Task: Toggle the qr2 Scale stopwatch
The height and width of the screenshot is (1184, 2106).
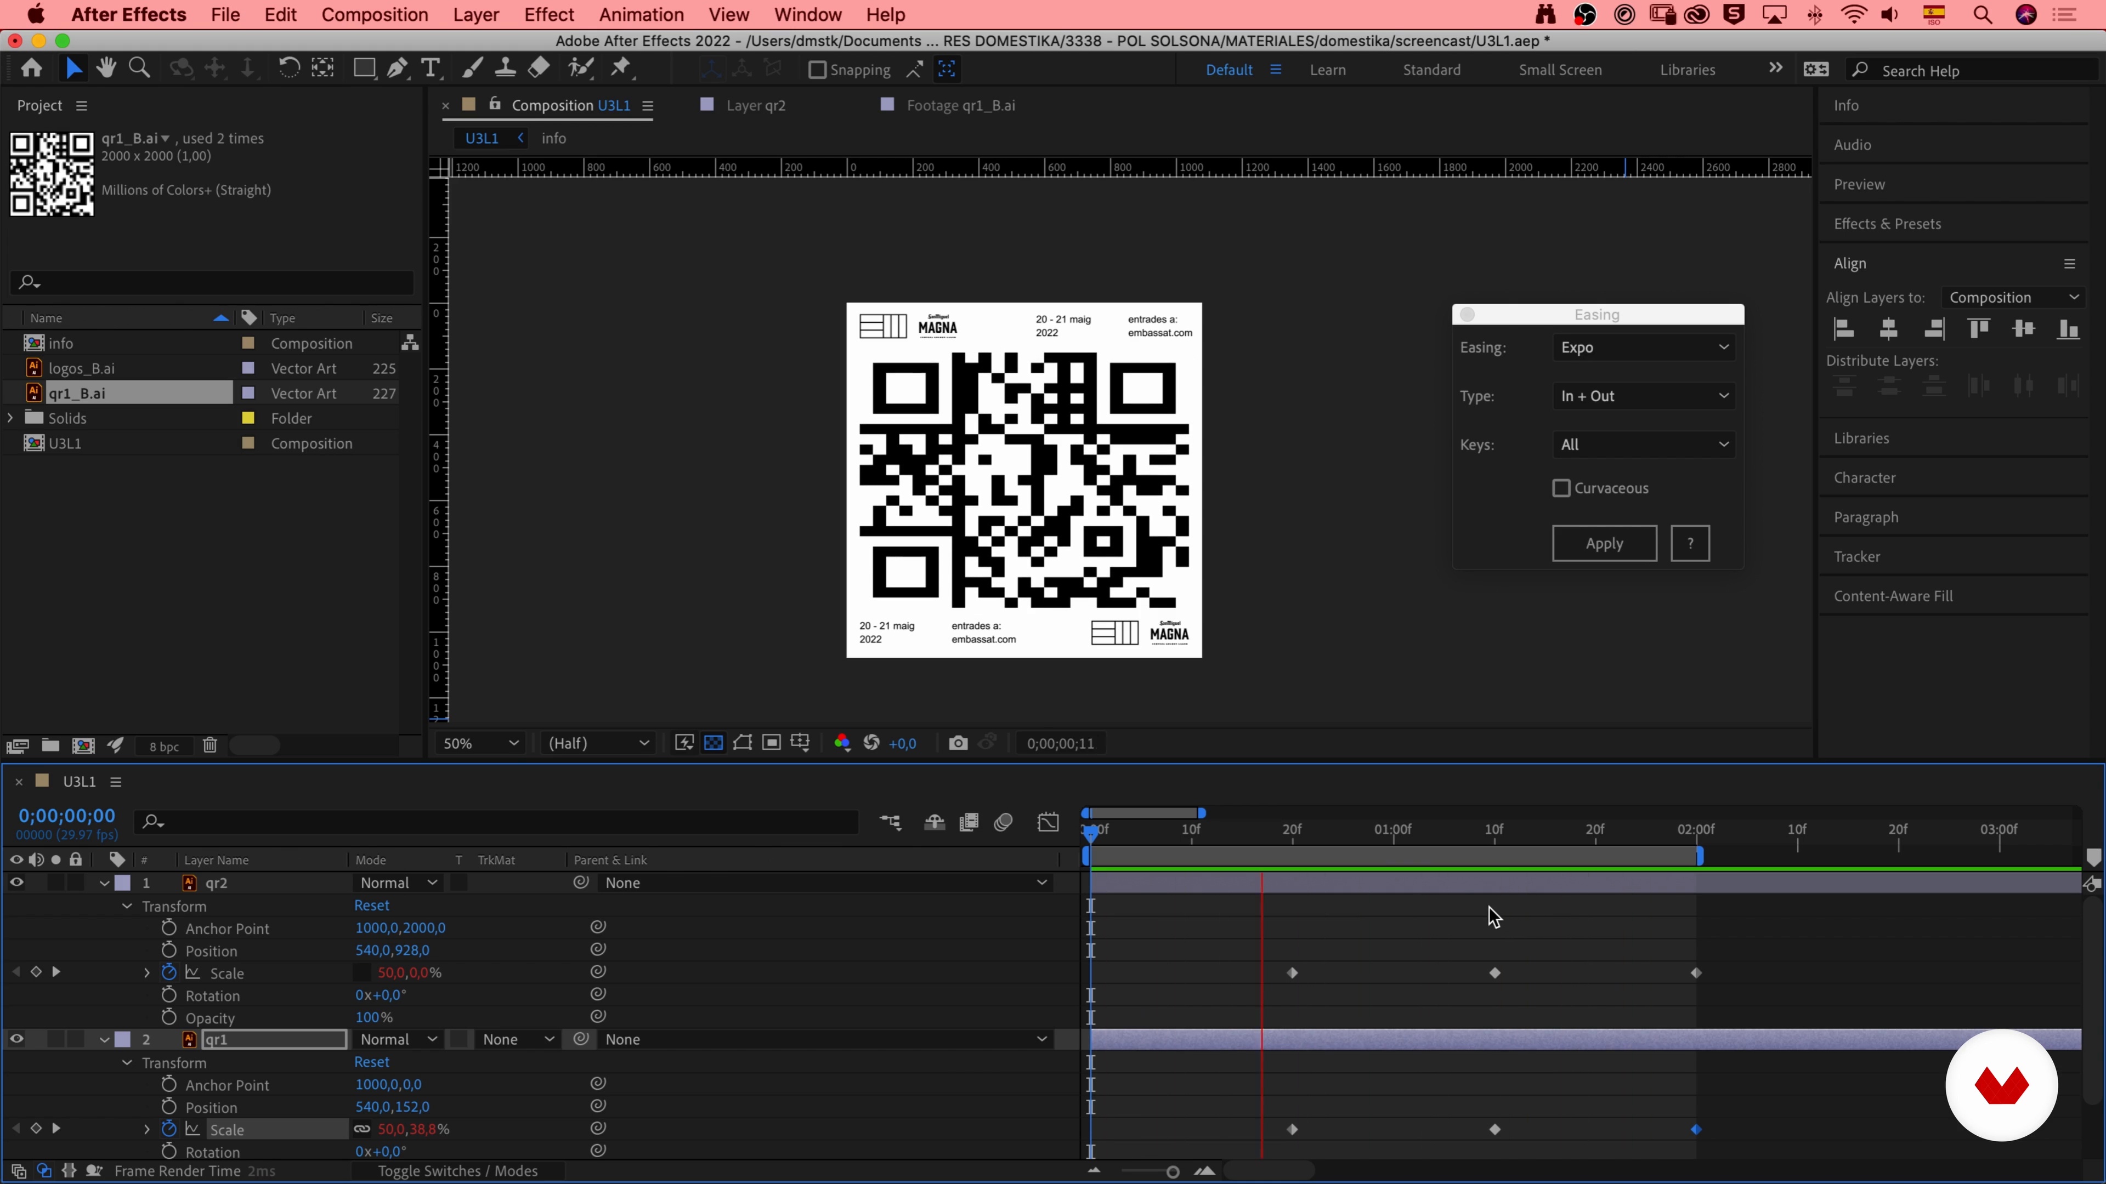Action: click(x=168, y=972)
